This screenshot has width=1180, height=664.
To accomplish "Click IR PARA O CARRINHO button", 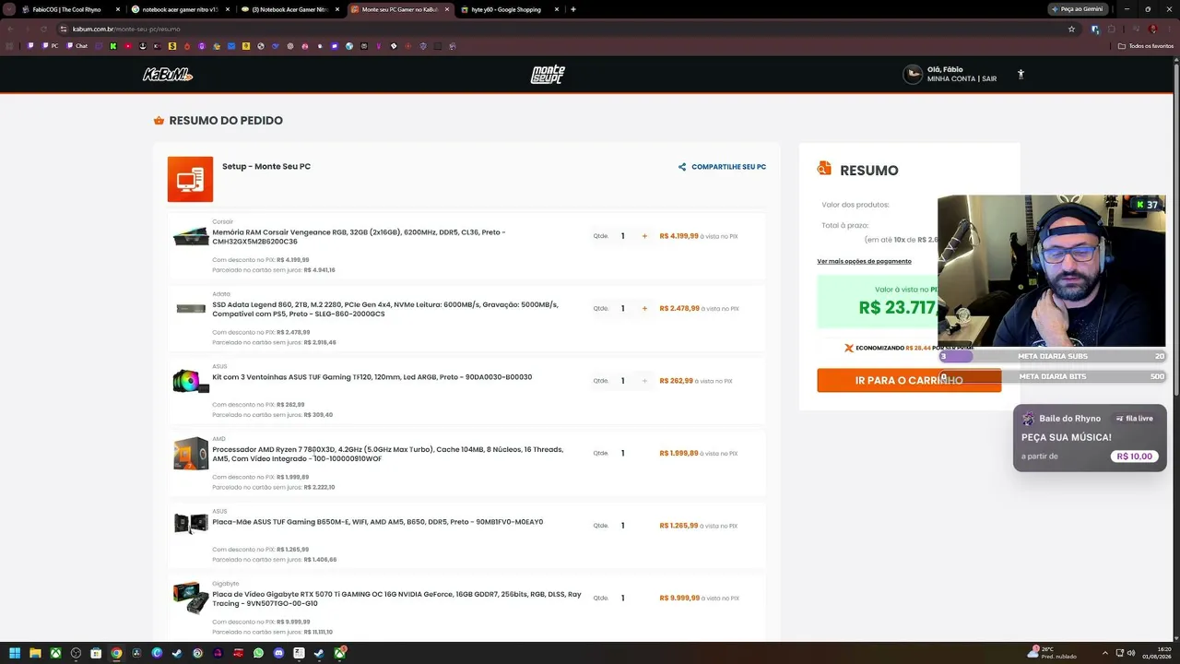I will pyautogui.click(x=909, y=380).
